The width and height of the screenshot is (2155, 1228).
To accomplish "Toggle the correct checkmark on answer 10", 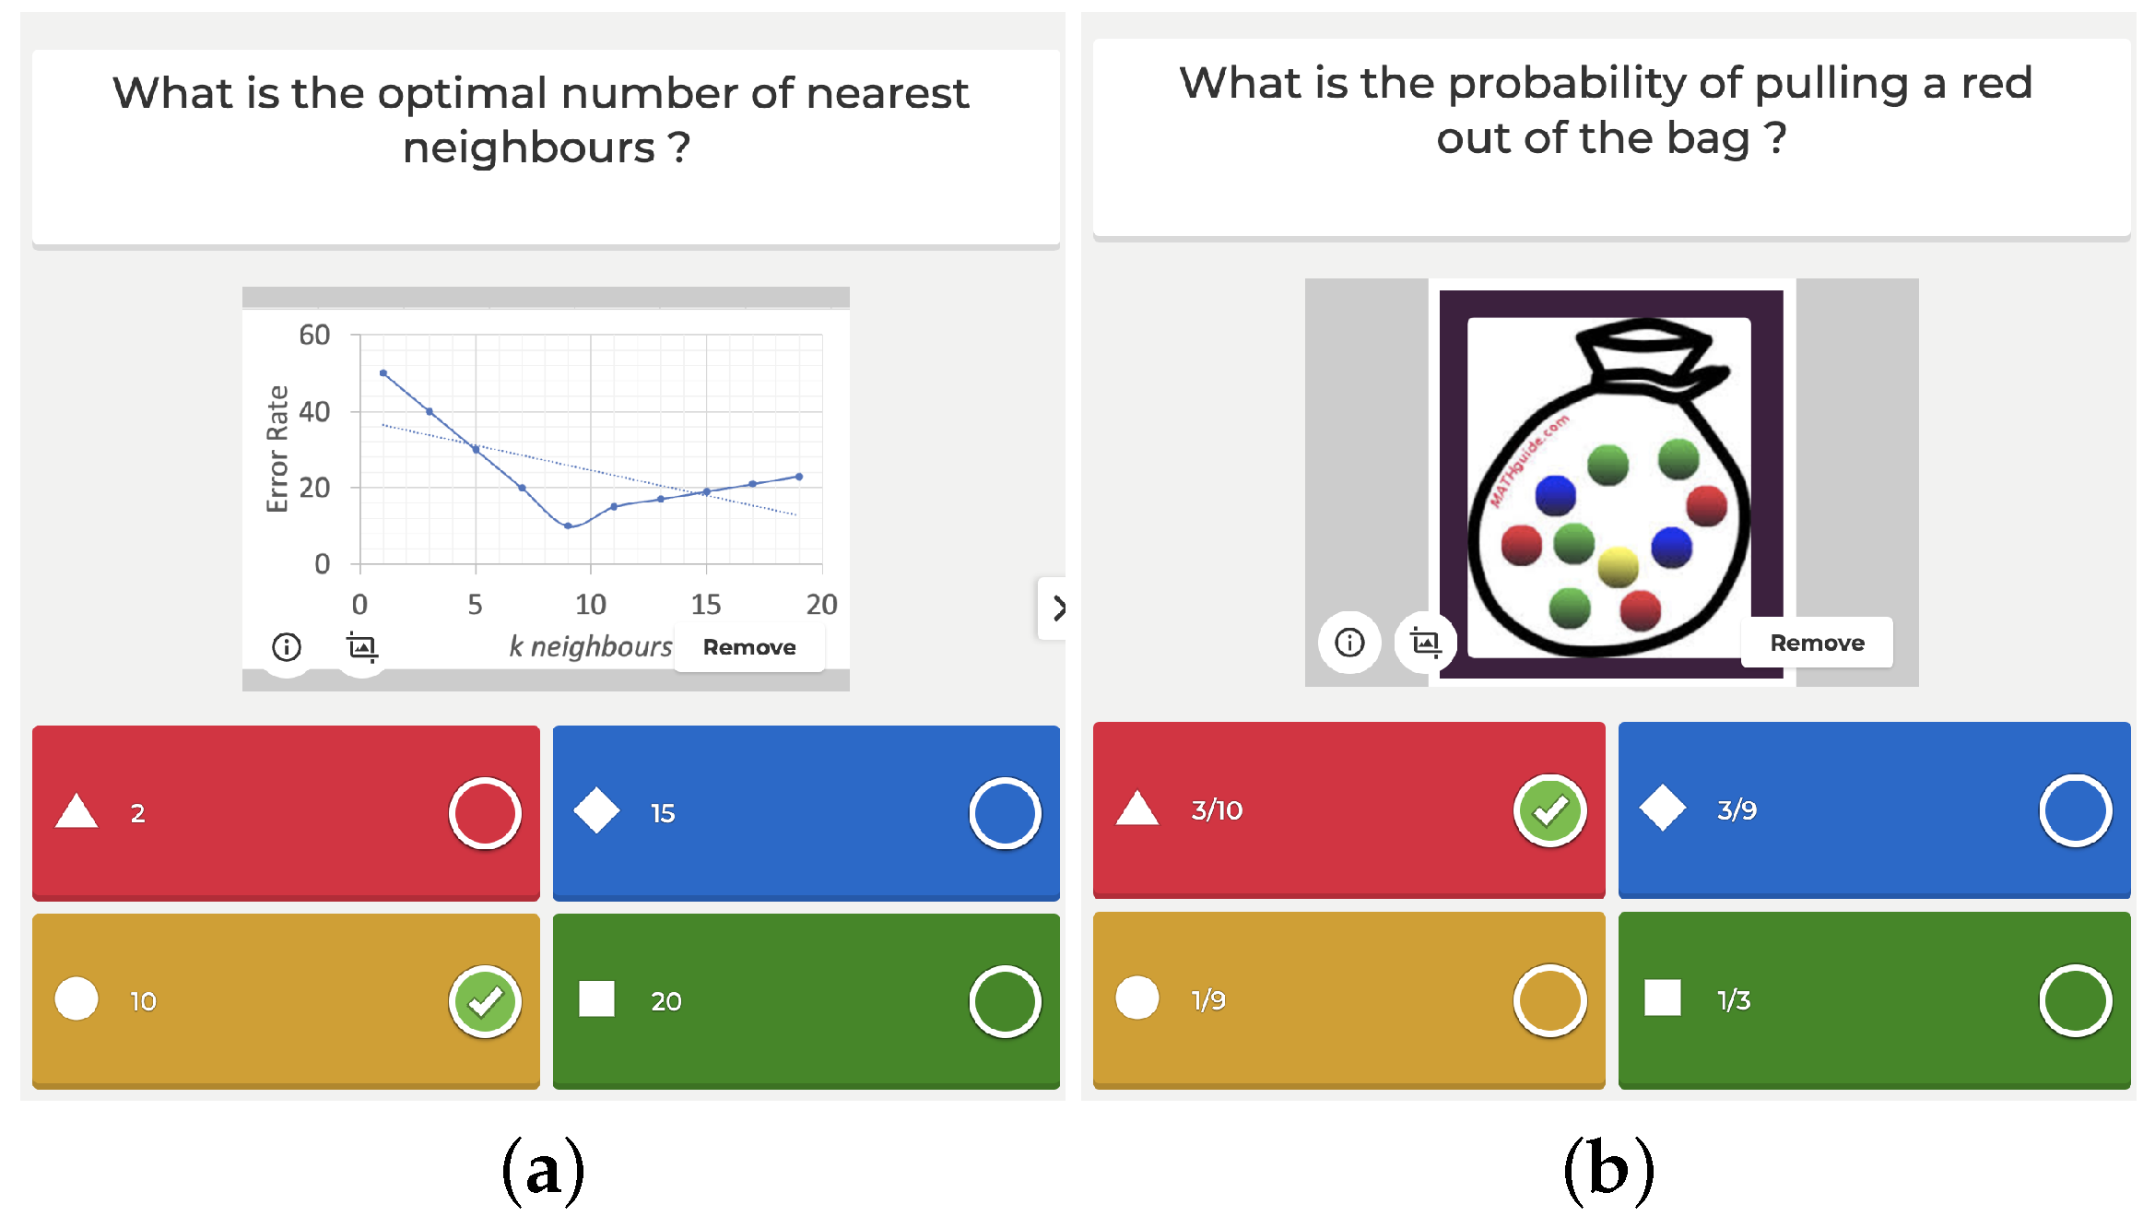I will pos(485,1001).
